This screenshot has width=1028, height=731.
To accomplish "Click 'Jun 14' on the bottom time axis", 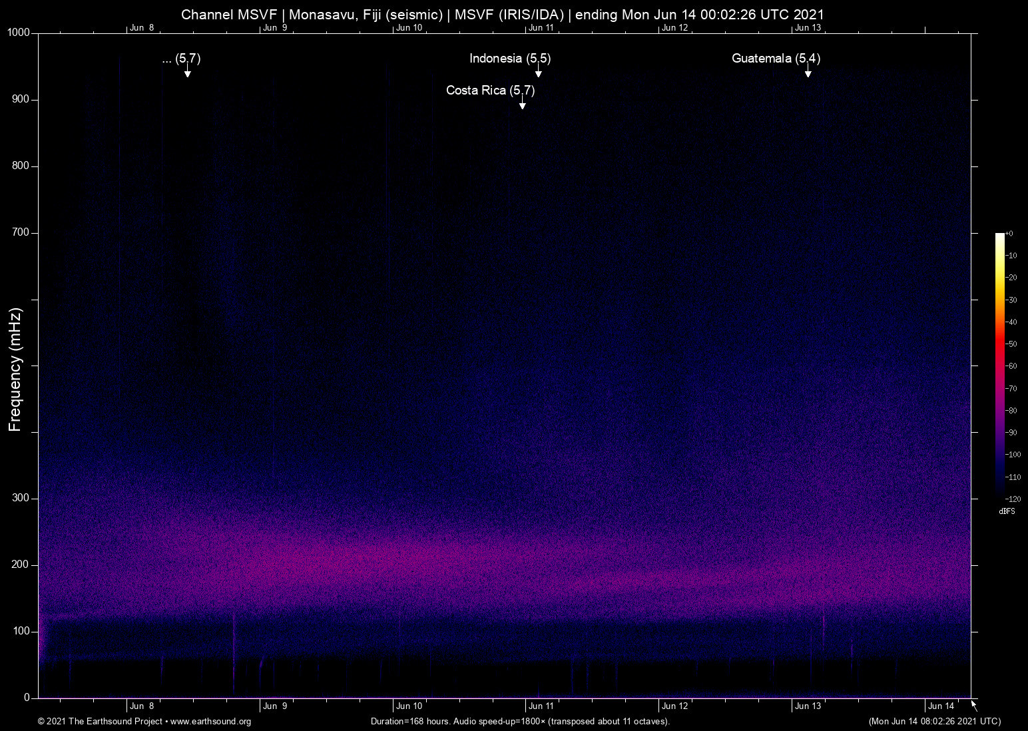I will coord(941,706).
